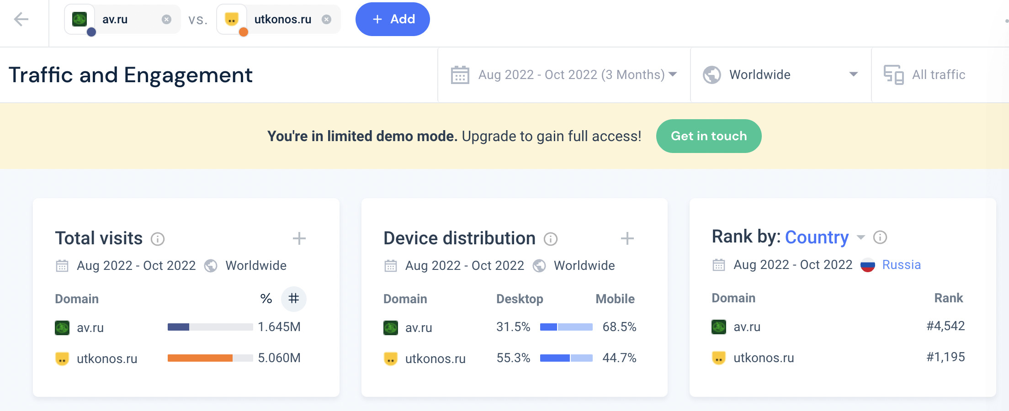The image size is (1009, 411).
Task: Click the utkonos.ru orange visits bar
Action: click(x=200, y=358)
